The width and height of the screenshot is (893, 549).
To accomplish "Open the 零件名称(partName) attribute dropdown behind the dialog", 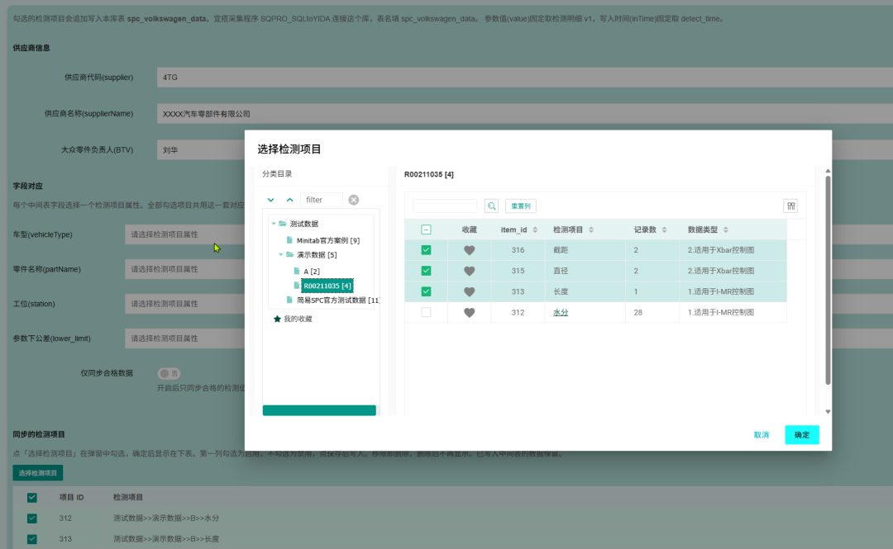I will click(185, 269).
